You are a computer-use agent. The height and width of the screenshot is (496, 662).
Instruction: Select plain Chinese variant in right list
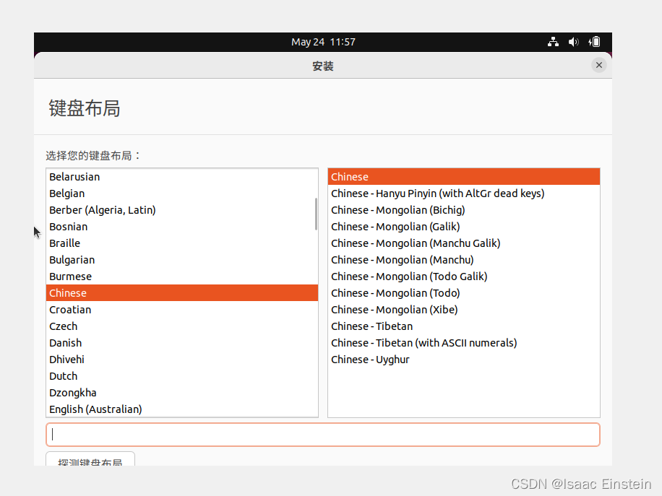[x=463, y=177]
